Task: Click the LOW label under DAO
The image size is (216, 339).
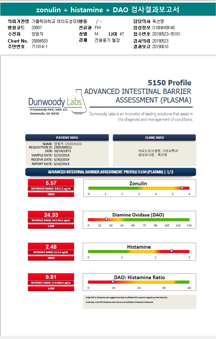Action: coord(51,226)
